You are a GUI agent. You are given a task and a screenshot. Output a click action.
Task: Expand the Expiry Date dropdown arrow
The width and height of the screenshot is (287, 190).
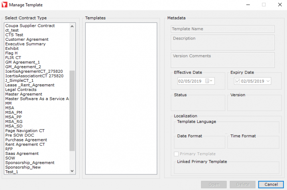[268, 81]
